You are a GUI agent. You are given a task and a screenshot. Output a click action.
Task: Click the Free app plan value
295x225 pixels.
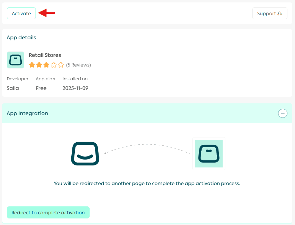click(41, 88)
